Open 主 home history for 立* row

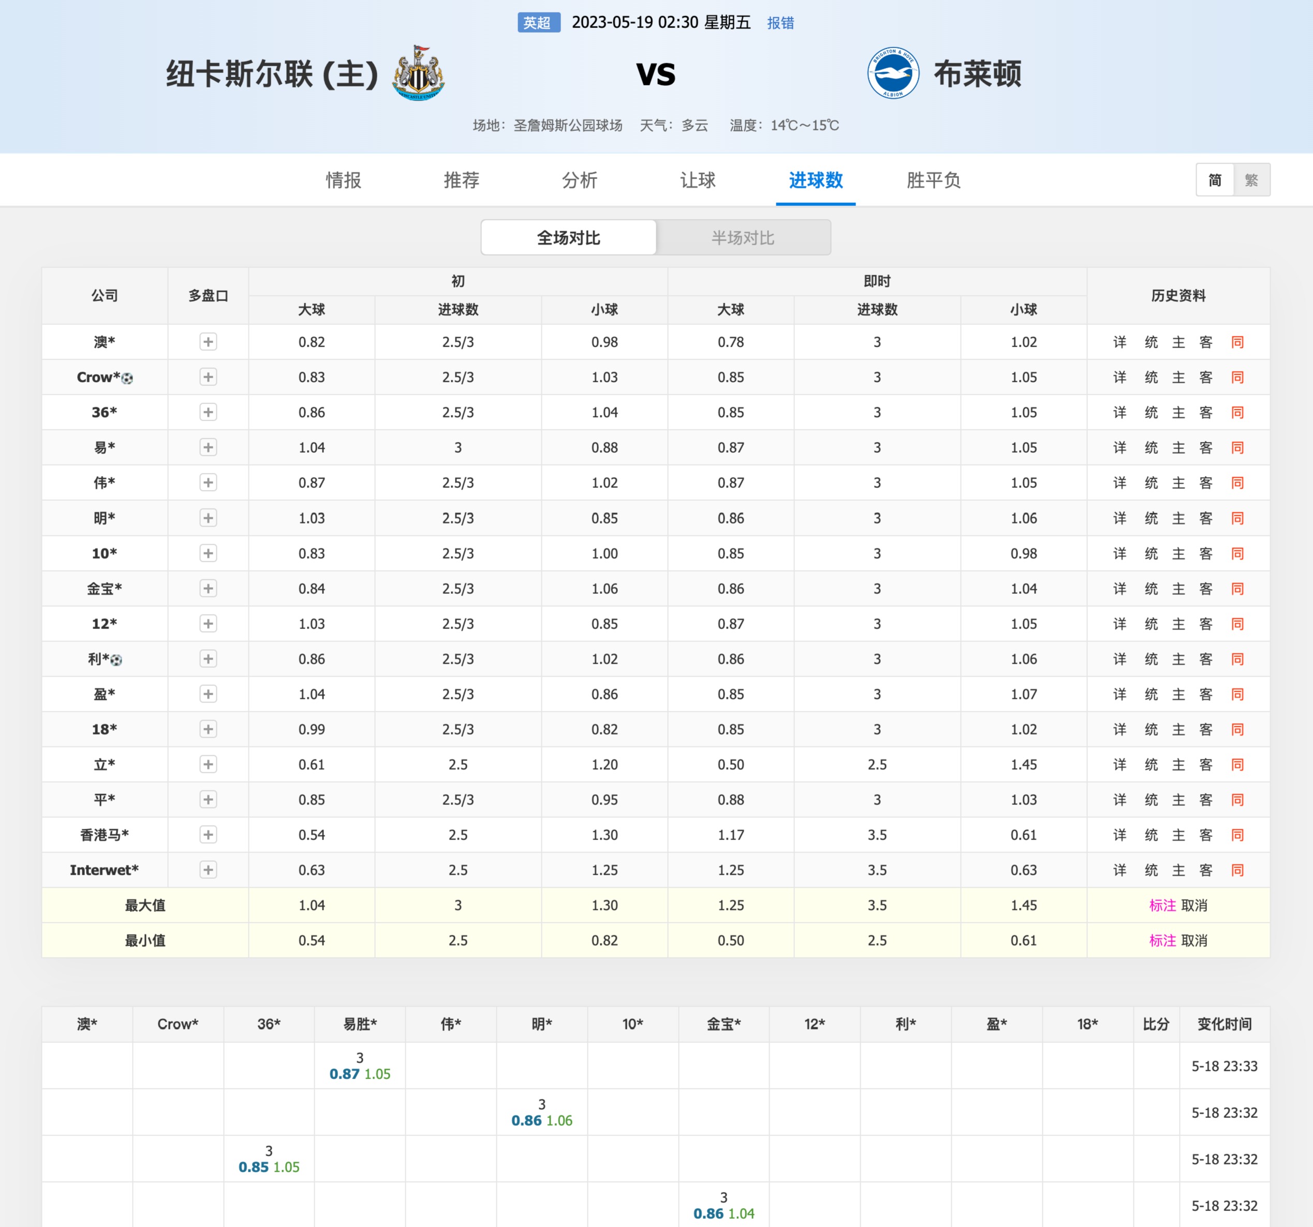pyautogui.click(x=1179, y=765)
